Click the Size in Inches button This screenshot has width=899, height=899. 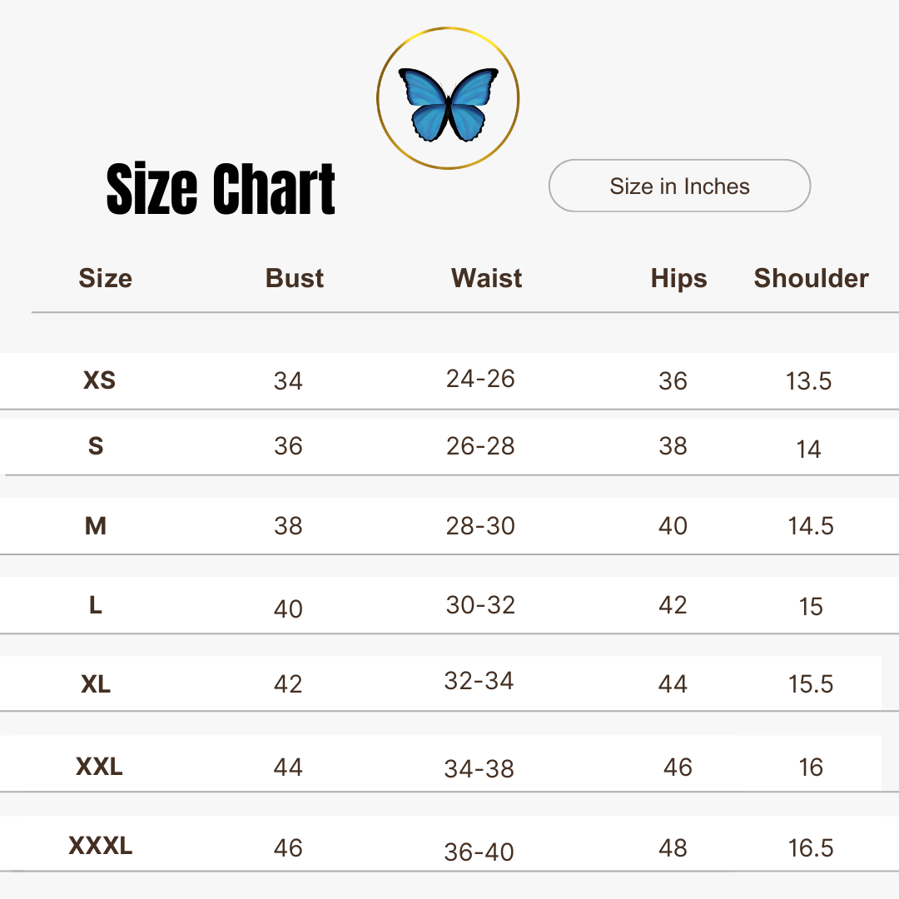pyautogui.click(x=679, y=186)
